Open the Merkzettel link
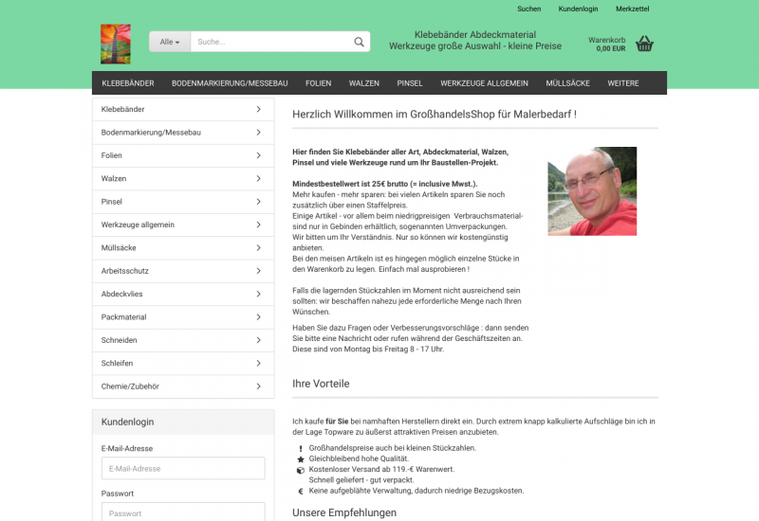This screenshot has height=521, width=759. pyautogui.click(x=632, y=9)
